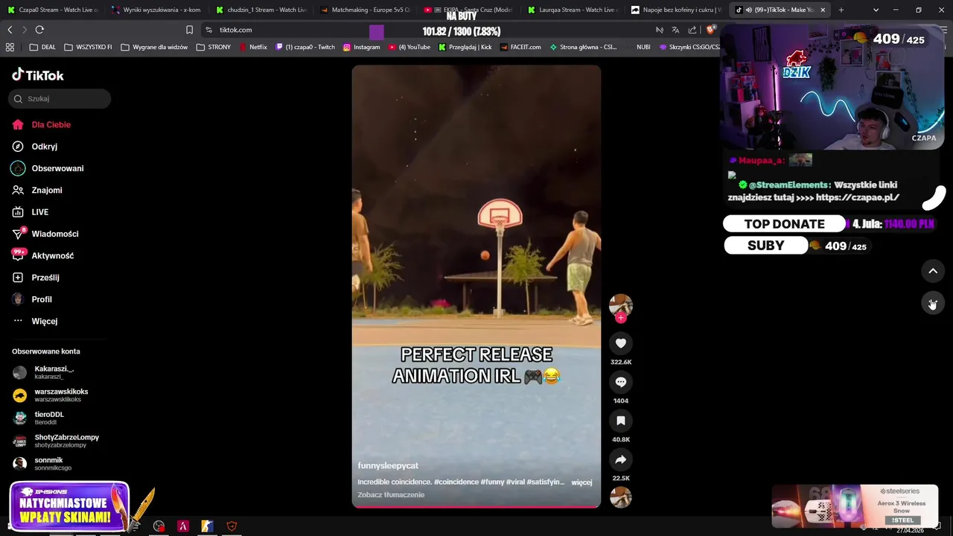The height and width of the screenshot is (536, 953).
Task: Open the video's sound disc icon
Action: tap(621, 497)
